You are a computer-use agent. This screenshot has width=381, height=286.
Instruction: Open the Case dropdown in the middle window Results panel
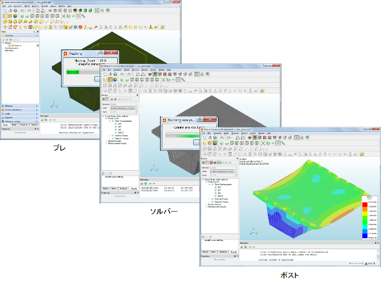click(124, 107)
